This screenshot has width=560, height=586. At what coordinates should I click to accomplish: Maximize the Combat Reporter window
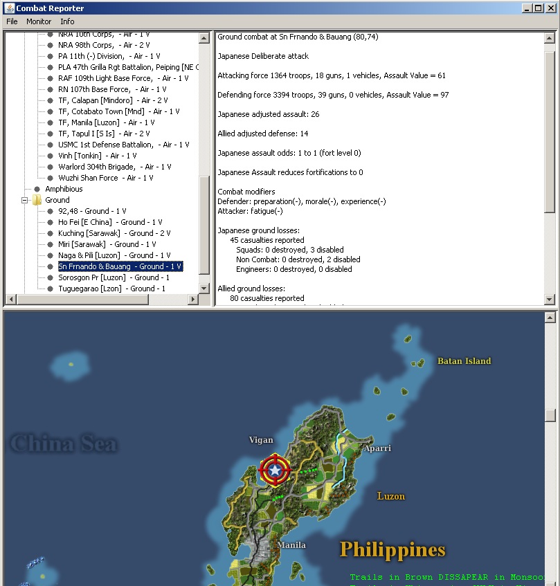(539, 8)
